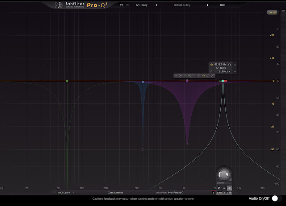Click the small icon left of output options

tap(213, 193)
